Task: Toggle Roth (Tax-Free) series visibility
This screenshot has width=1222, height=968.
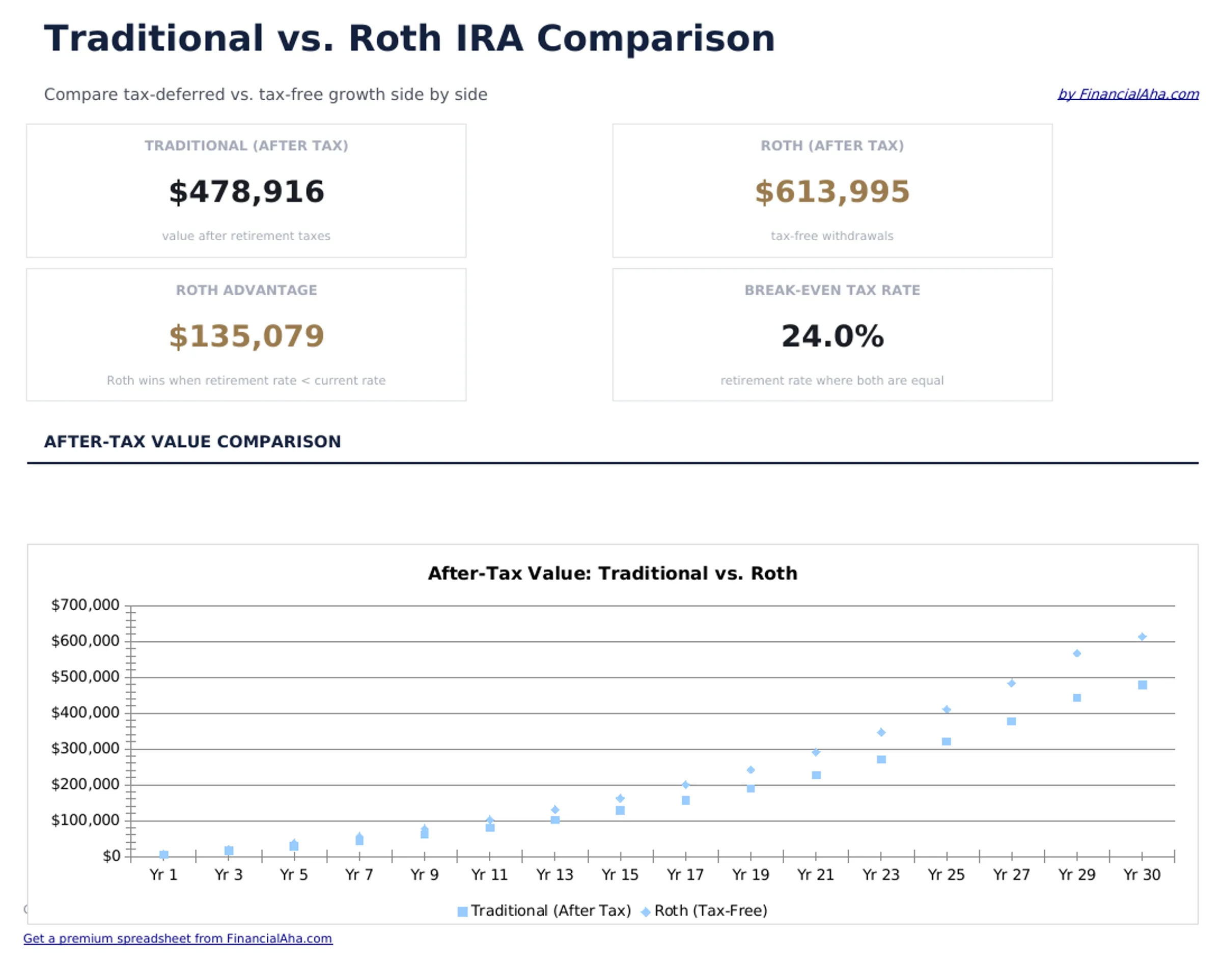Action: coord(711,910)
